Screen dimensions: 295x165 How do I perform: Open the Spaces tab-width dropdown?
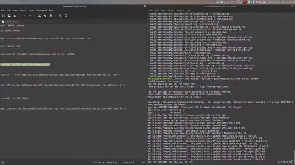(x=111, y=162)
